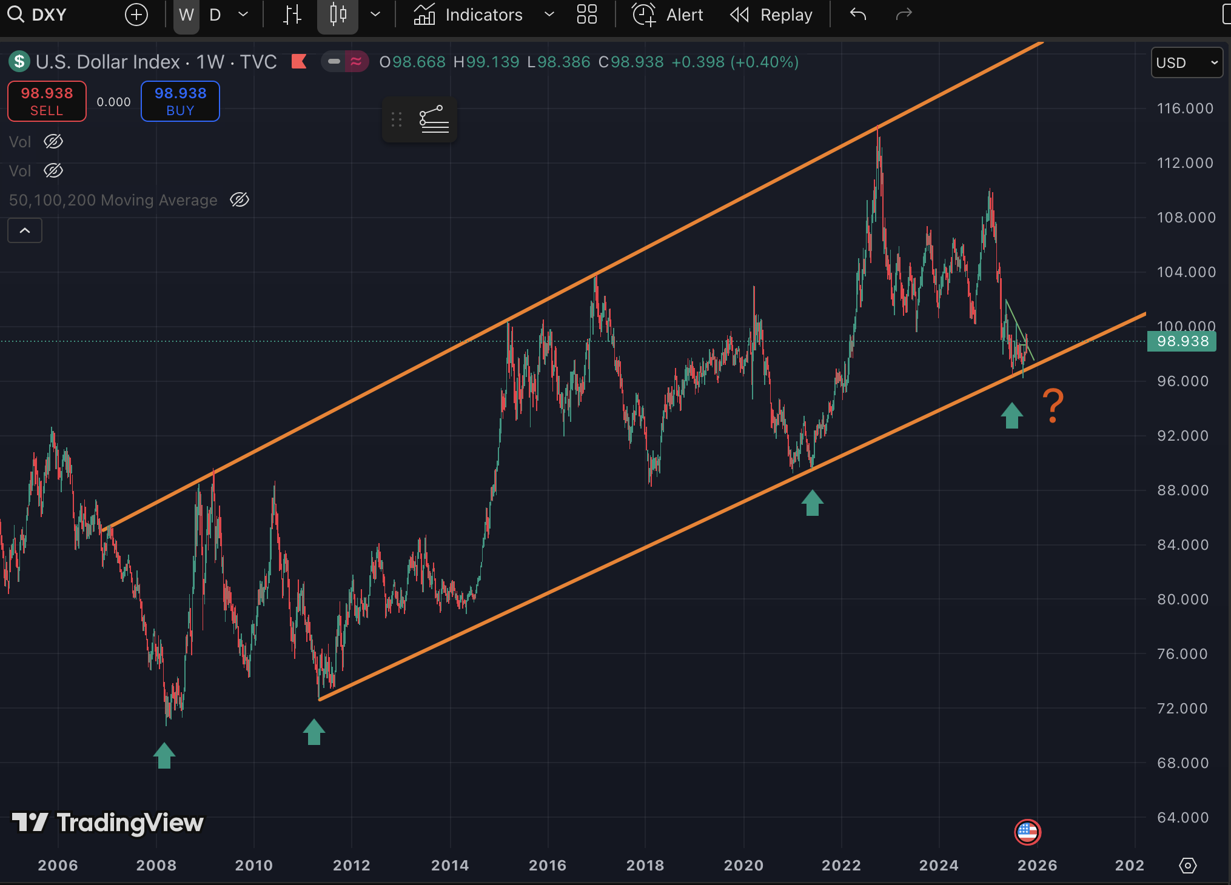Screen dimensions: 1231x885
Task: Start bar Replay mode
Action: (771, 15)
